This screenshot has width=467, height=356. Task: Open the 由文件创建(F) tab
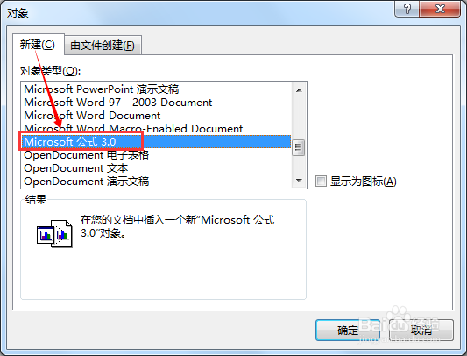pos(103,46)
